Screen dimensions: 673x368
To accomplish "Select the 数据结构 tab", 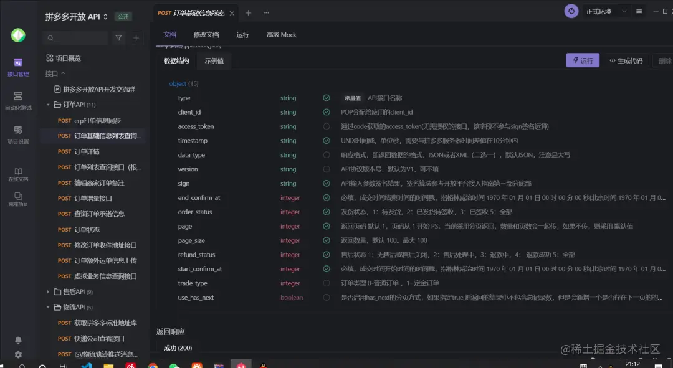I will pyautogui.click(x=176, y=60).
